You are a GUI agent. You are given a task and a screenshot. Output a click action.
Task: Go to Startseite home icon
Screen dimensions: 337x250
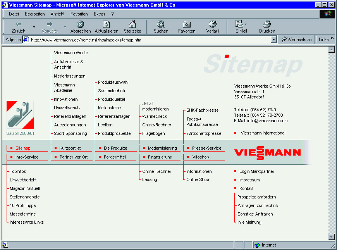pos(132,24)
